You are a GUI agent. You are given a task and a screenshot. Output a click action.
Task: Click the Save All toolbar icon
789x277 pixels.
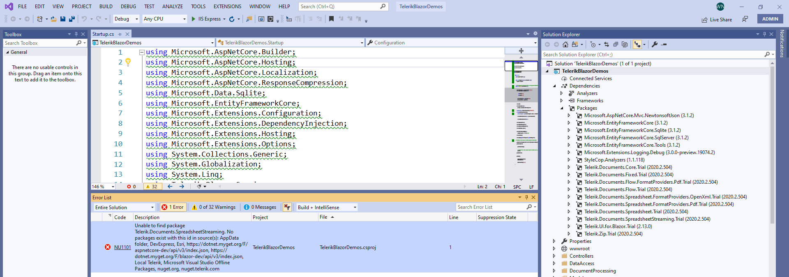tap(72, 19)
